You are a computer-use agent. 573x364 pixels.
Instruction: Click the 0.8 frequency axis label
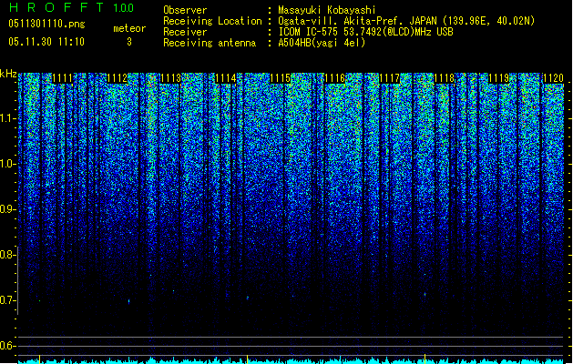[x=8, y=255]
